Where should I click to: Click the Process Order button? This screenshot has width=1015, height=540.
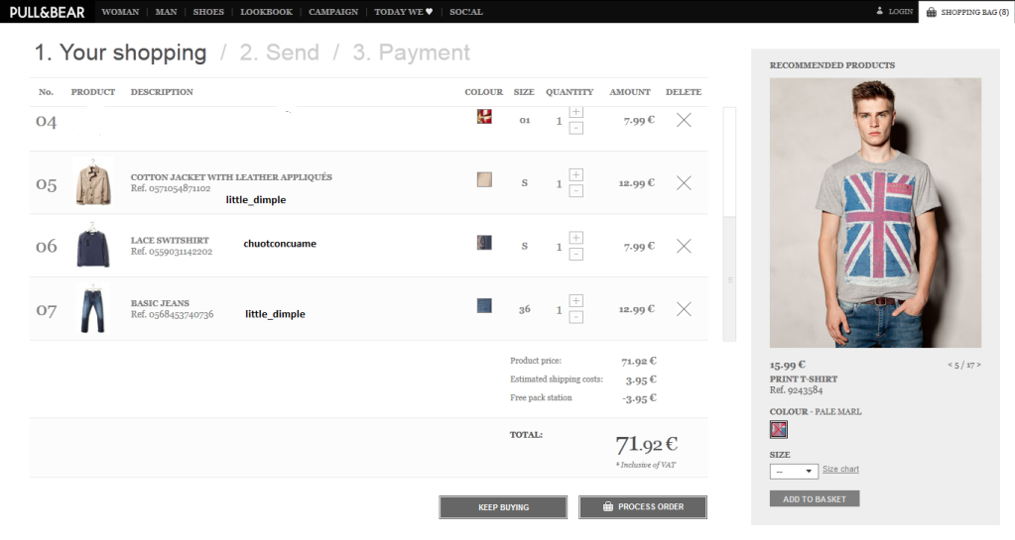(643, 507)
